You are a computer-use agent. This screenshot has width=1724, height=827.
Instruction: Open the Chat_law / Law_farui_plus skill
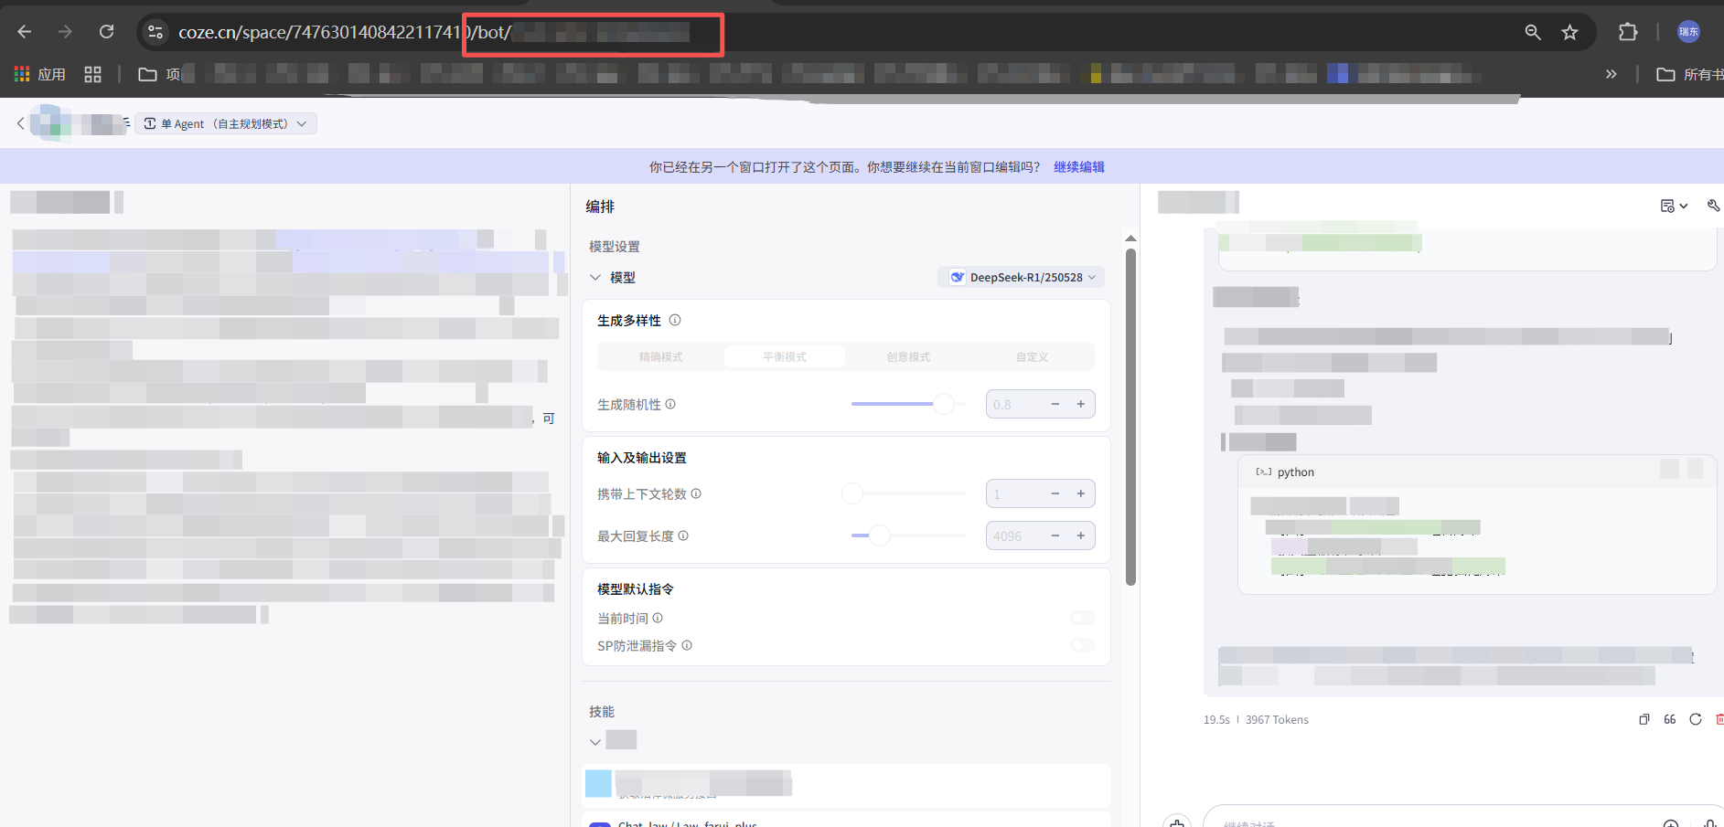[846, 821]
